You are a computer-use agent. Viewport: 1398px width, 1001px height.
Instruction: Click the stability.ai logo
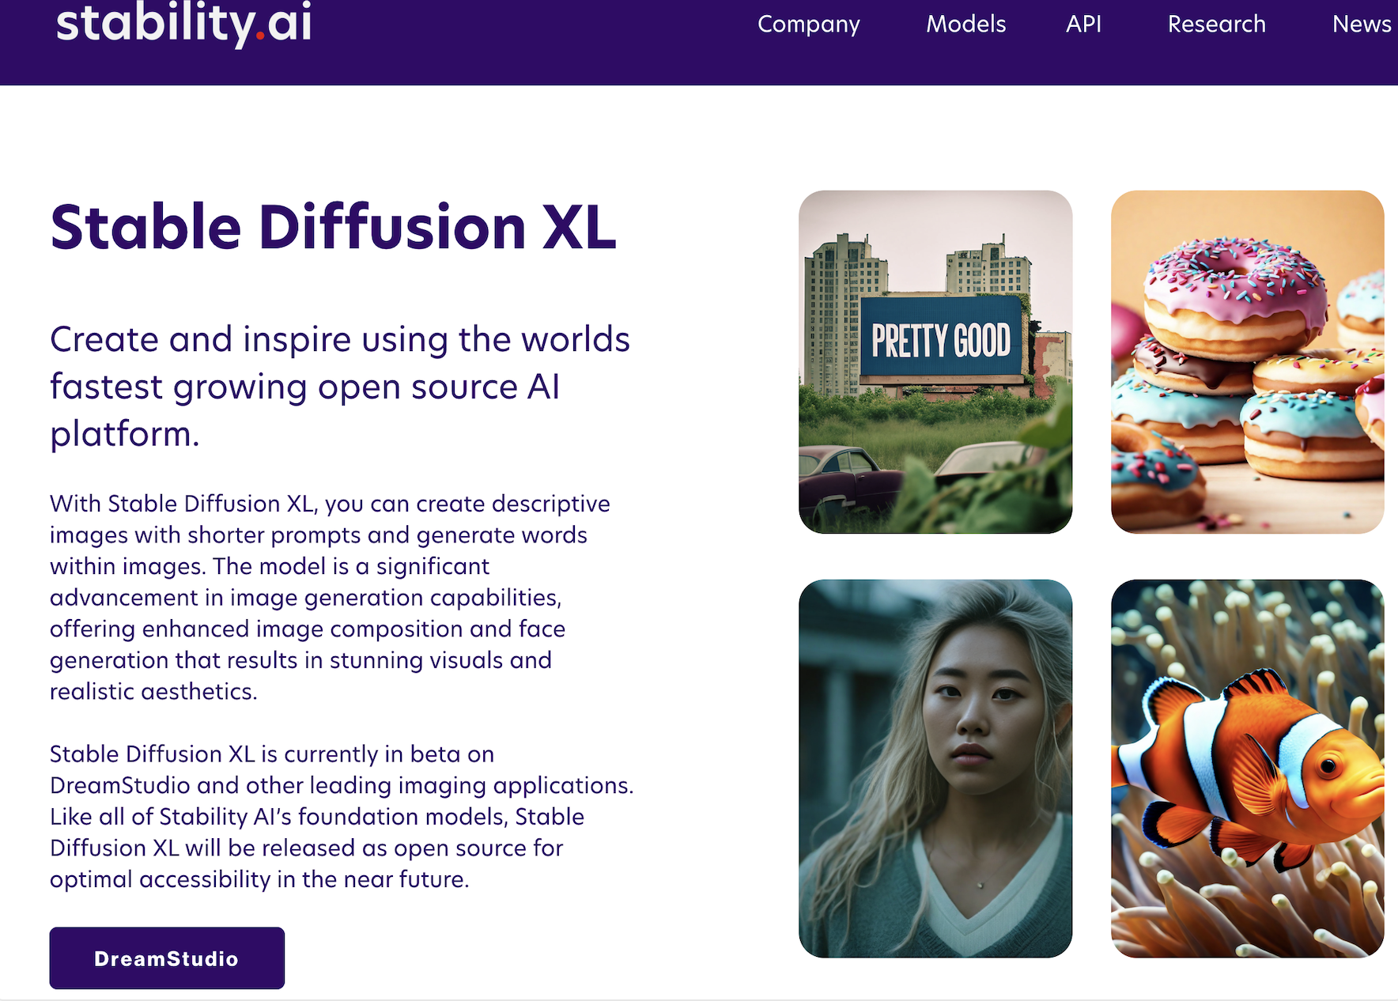[x=183, y=23]
